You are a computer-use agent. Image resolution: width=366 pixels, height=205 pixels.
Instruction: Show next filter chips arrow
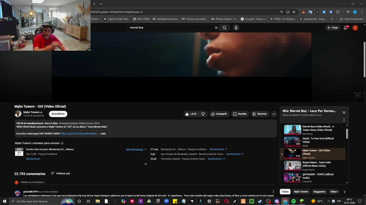point(345,192)
